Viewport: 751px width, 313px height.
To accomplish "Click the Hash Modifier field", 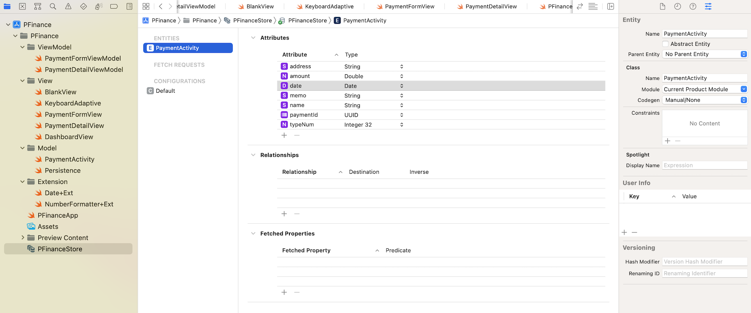I will 705,262.
